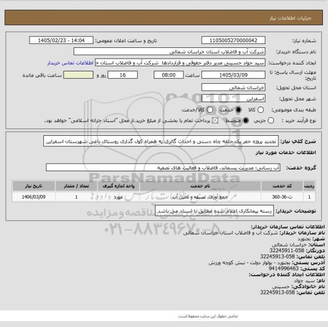Select the جزیی purchase type radio
The width and height of the screenshot is (328, 327).
270,120
